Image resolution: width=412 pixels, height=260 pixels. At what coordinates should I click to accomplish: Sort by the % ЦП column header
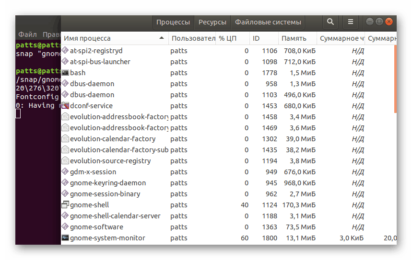[228, 38]
